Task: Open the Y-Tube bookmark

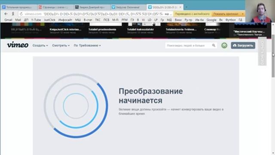Action: (x=36, y=20)
